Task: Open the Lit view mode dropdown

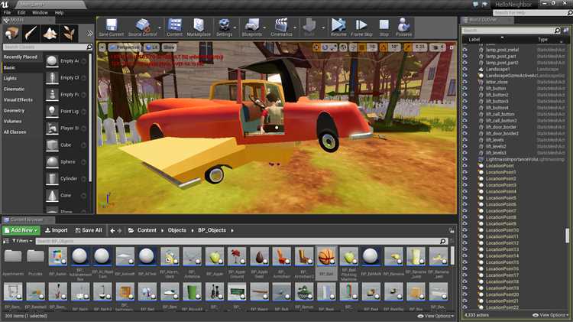Action: (152, 47)
